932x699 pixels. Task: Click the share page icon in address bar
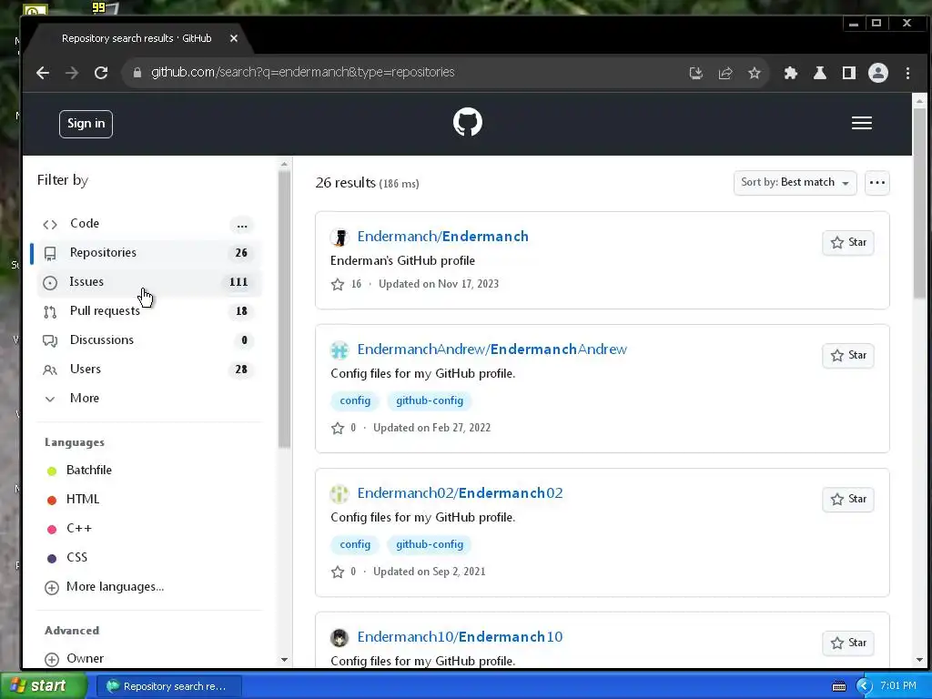[x=725, y=73]
